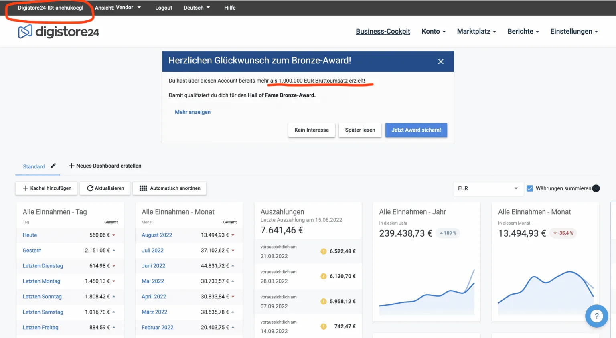Screen dimensions: 616x338
Task: Open the Hilfe link
Action: pyautogui.click(x=230, y=8)
